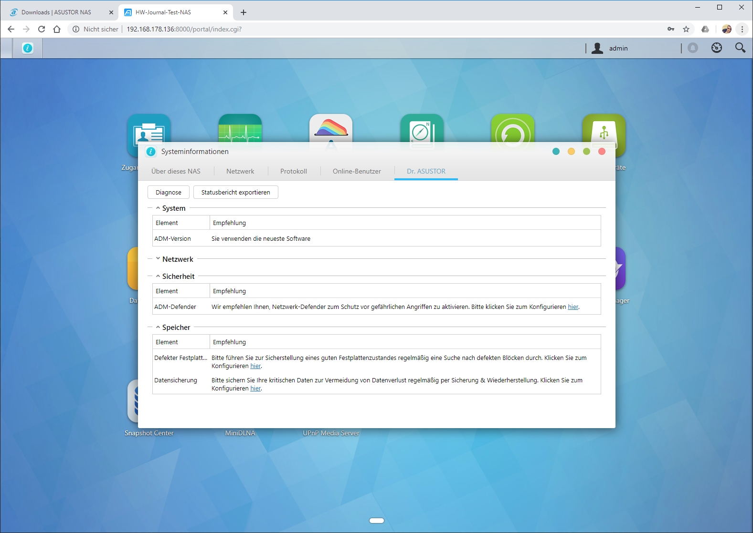Viewport: 753px width, 533px height.
Task: Select the Dr. ASUSTOR tab
Action: click(x=426, y=171)
